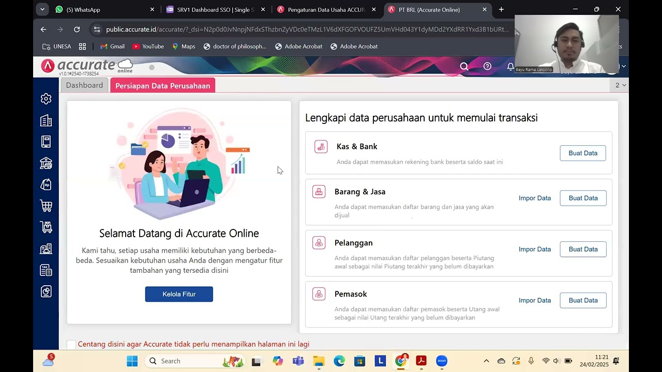Screen dimensions: 662x372
Task: Expand the open tabs counter showing 2
Action: point(621,85)
